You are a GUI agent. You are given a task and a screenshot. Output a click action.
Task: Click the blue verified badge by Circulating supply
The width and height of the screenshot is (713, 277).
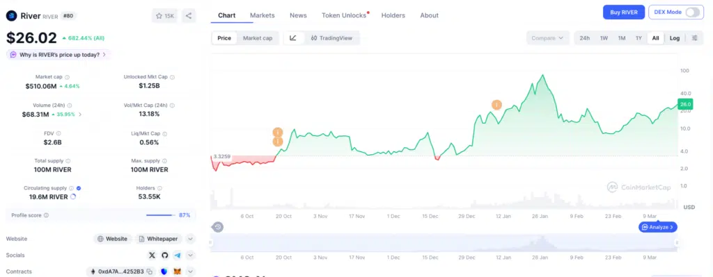(x=79, y=188)
